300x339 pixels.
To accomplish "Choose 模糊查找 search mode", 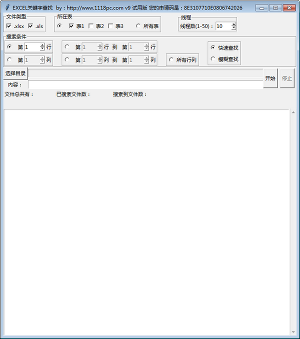I will (x=213, y=59).
